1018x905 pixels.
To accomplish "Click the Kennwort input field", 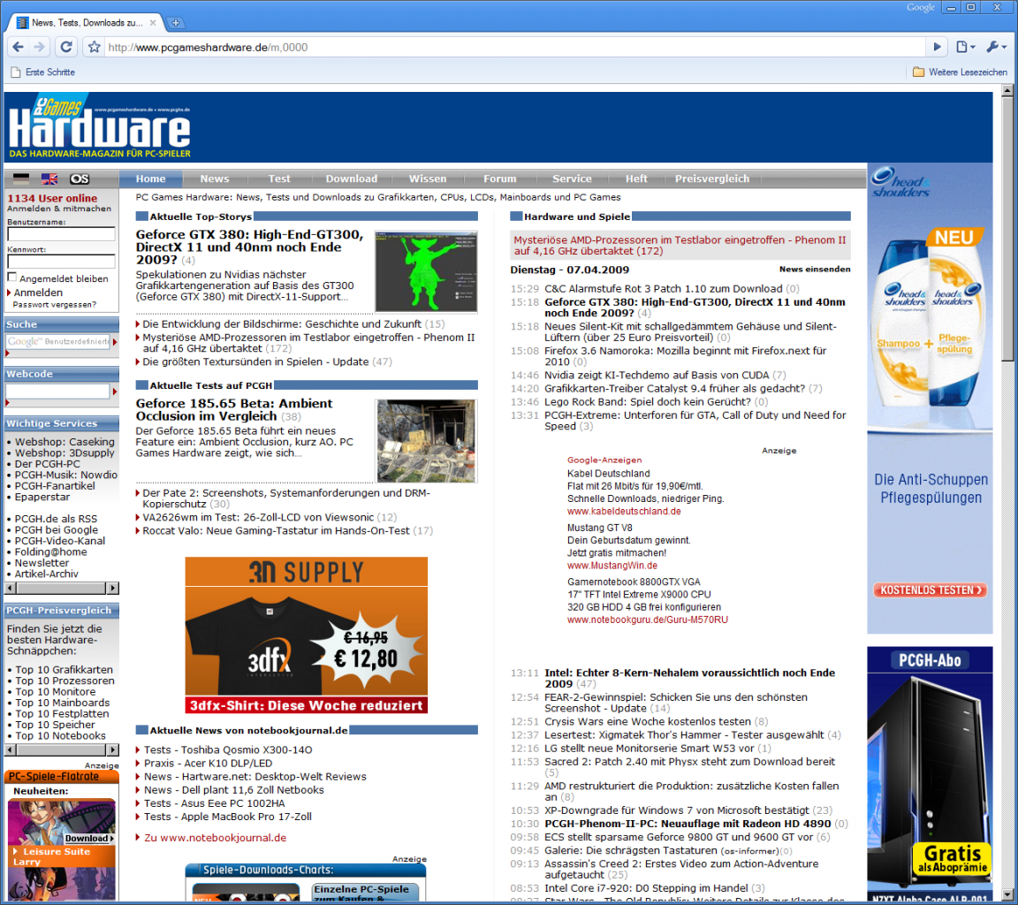I will tap(61, 262).
